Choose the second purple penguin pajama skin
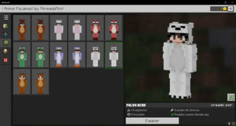Viewport: 236px width, 126px height. tap(77, 55)
